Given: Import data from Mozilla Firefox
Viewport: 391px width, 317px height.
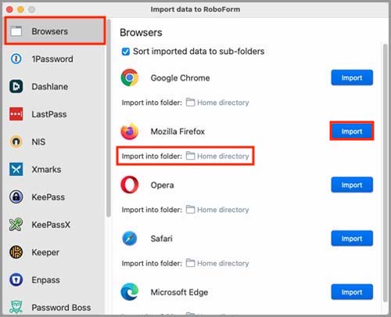Looking at the screenshot, I should tap(352, 131).
